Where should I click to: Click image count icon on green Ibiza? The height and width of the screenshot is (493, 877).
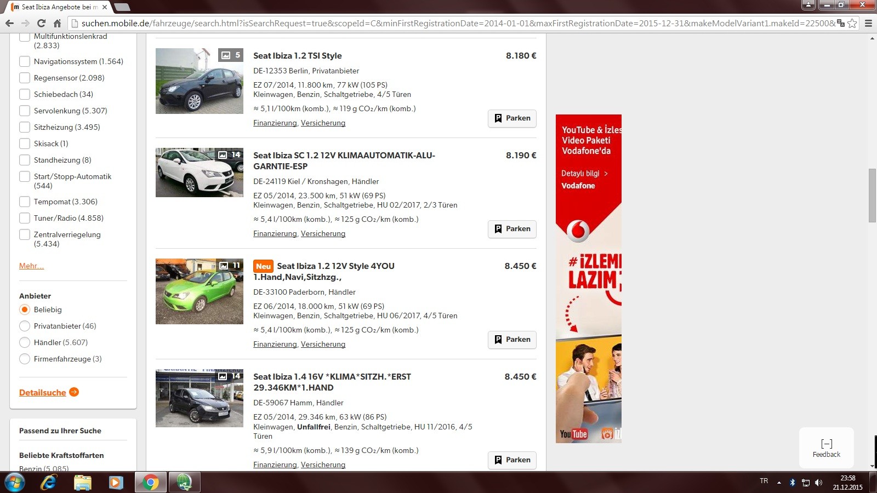click(x=224, y=266)
